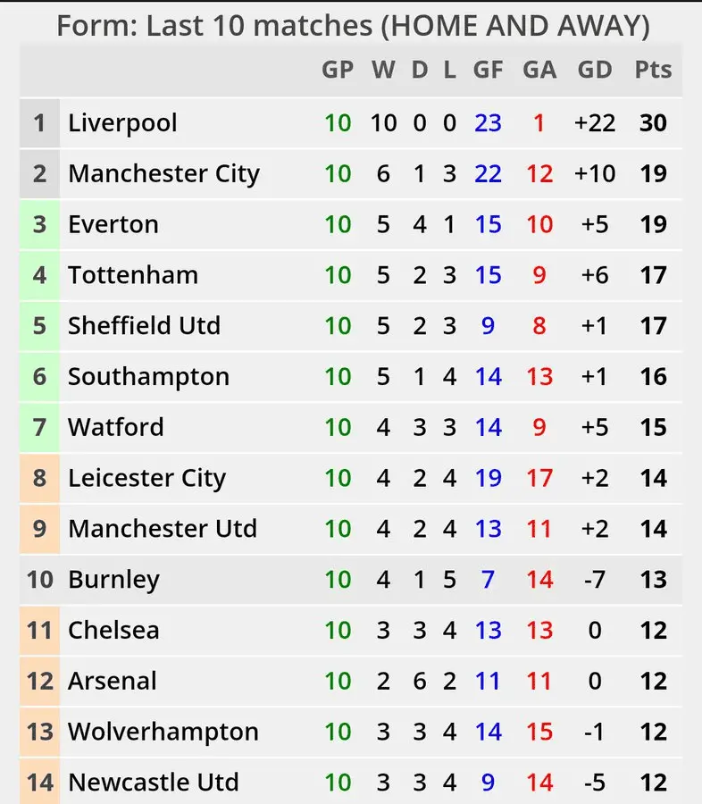702x804 pixels.
Task: Open the Leicester City link
Action: coord(147,478)
